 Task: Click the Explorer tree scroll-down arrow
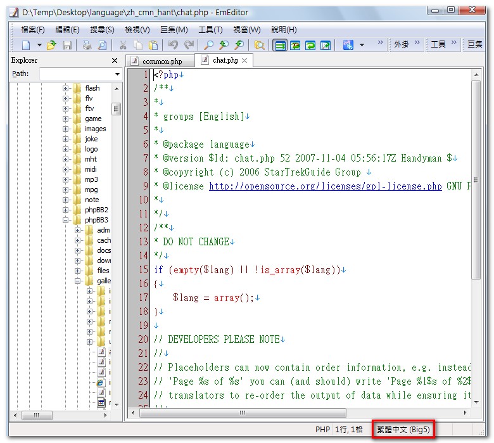pyautogui.click(x=117, y=404)
